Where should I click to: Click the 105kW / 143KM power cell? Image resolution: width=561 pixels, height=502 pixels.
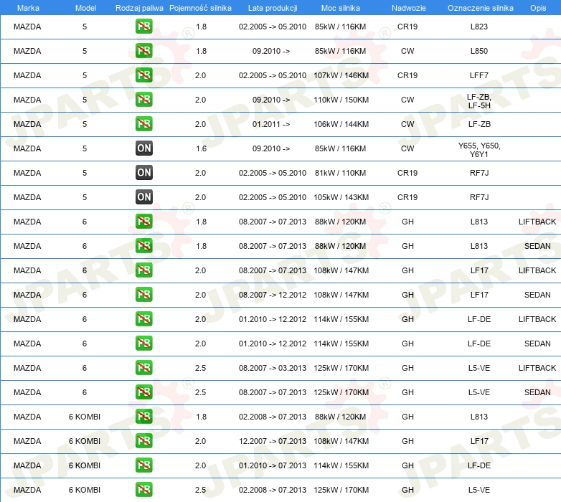click(x=341, y=197)
